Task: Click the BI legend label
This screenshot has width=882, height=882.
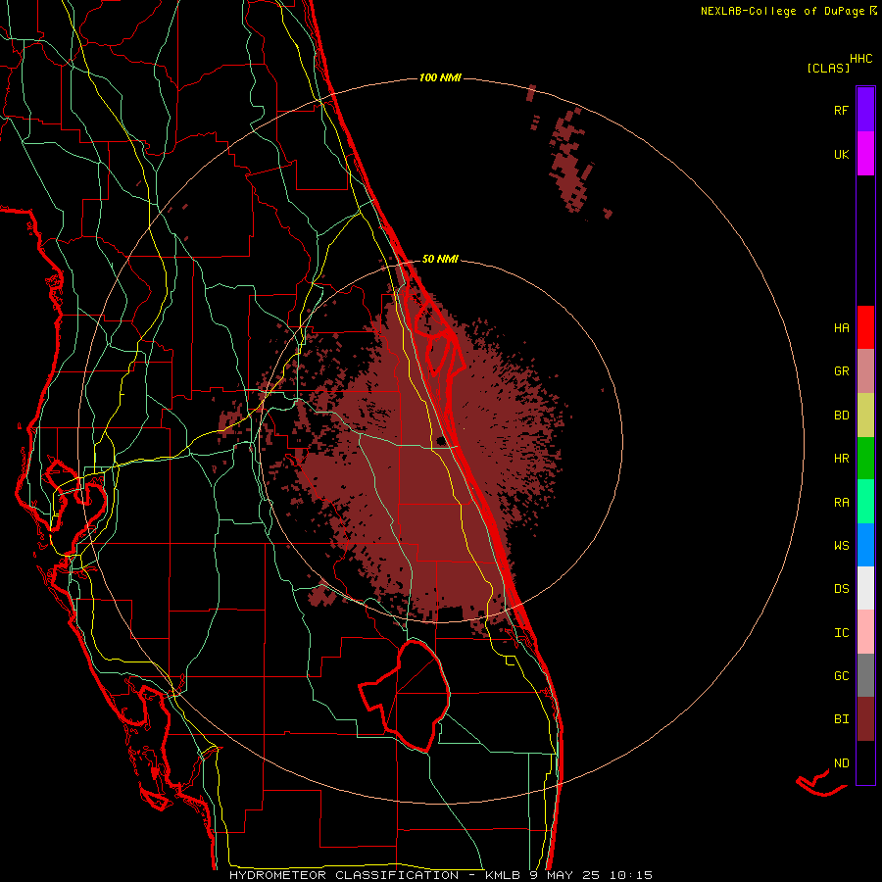Action: (841, 719)
